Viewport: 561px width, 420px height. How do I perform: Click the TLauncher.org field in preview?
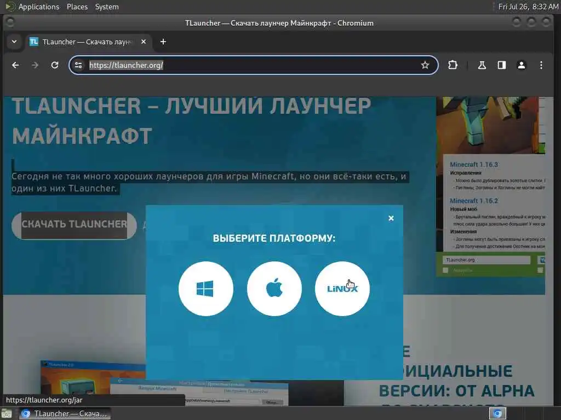486,260
